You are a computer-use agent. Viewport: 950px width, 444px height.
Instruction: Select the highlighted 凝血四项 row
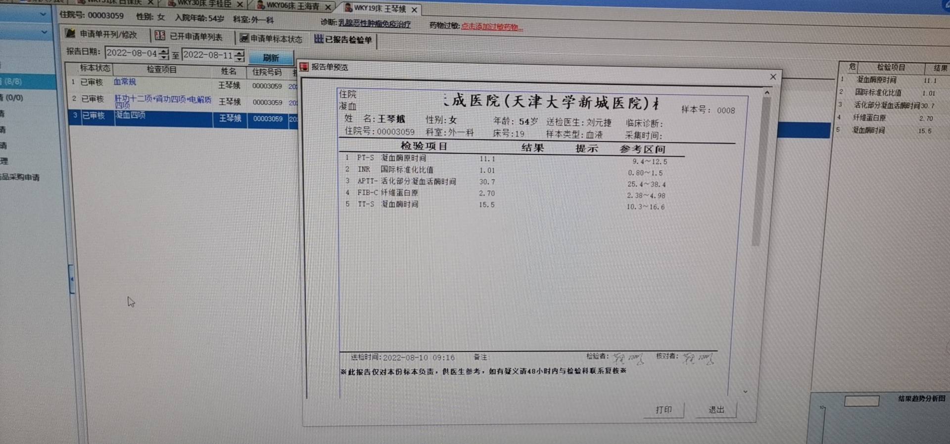click(182, 119)
